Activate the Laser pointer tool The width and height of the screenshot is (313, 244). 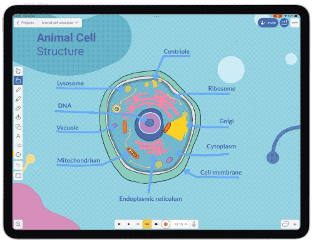tap(18, 155)
